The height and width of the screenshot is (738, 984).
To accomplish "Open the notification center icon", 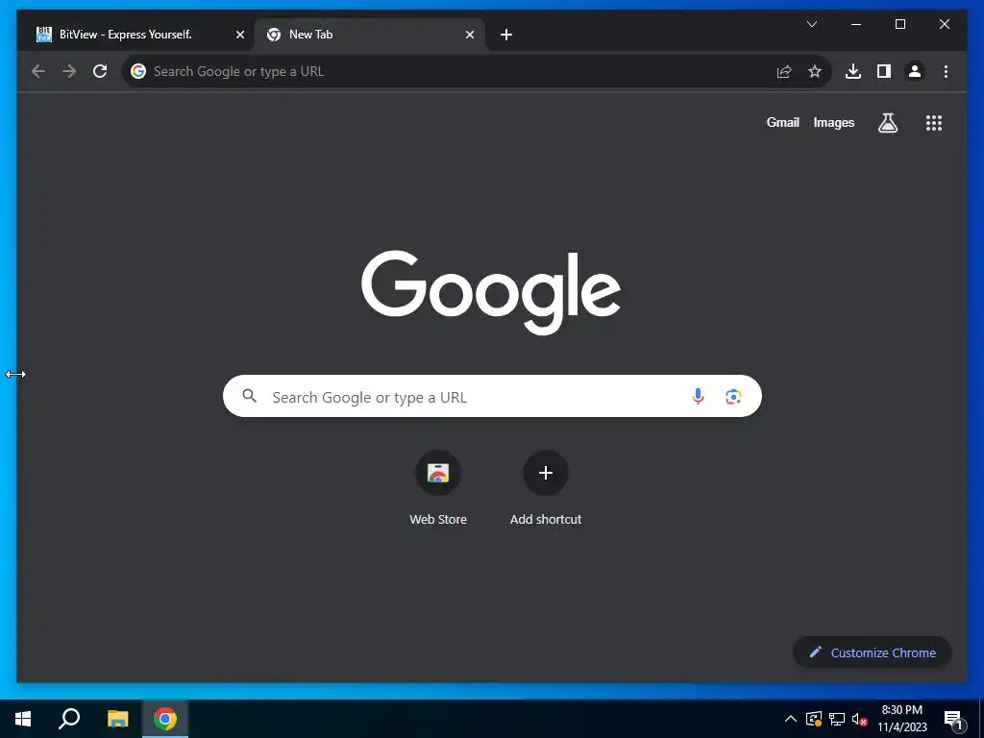I will [x=953, y=720].
